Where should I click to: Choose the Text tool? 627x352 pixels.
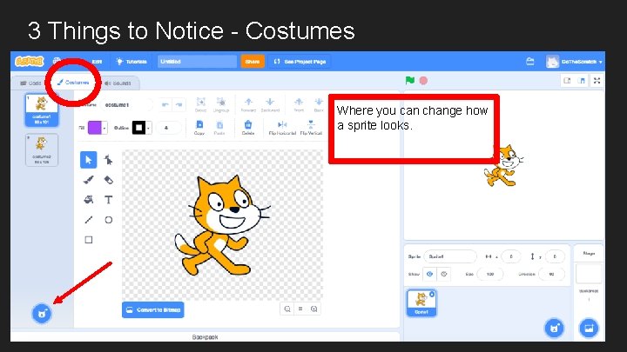pos(108,200)
